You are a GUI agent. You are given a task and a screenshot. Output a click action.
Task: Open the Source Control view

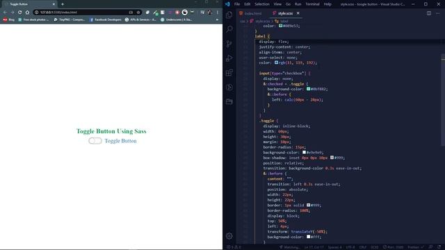[x=229, y=44]
